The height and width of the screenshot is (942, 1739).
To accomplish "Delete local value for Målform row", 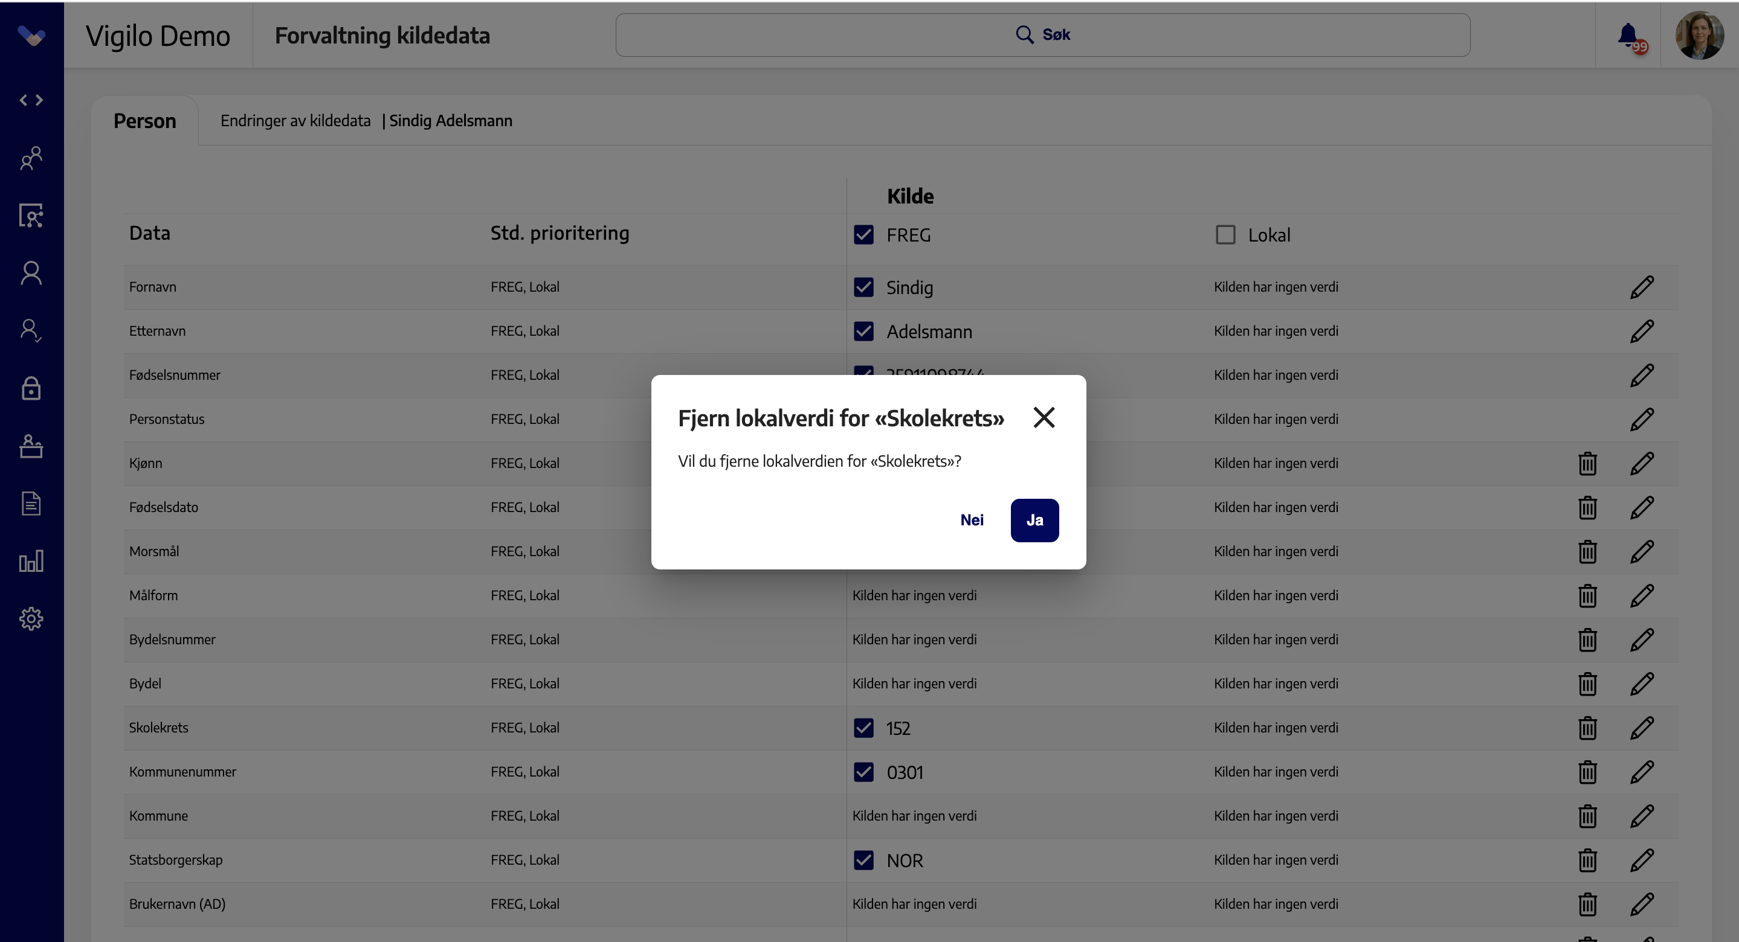I will (x=1587, y=596).
